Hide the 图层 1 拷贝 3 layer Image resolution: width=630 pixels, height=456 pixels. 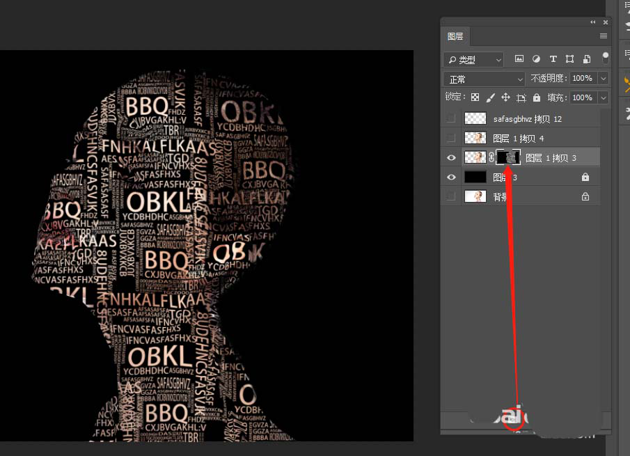(x=451, y=158)
